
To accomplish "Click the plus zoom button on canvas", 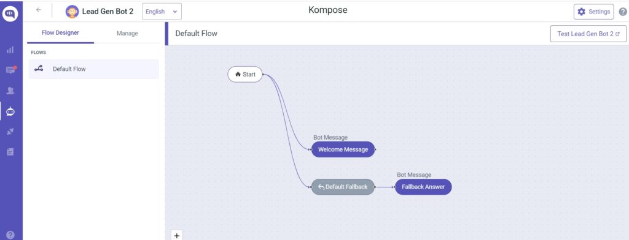I will pos(177,236).
